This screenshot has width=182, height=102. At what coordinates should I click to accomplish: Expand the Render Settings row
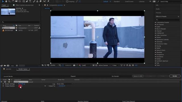(3, 84)
